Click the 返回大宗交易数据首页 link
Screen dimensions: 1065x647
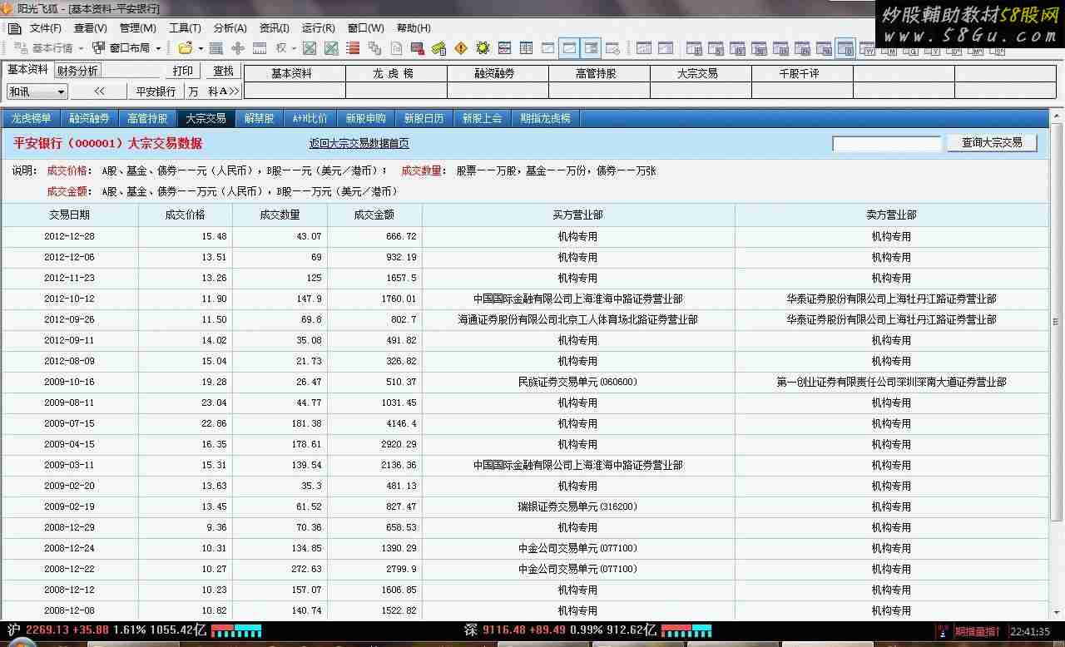click(359, 143)
